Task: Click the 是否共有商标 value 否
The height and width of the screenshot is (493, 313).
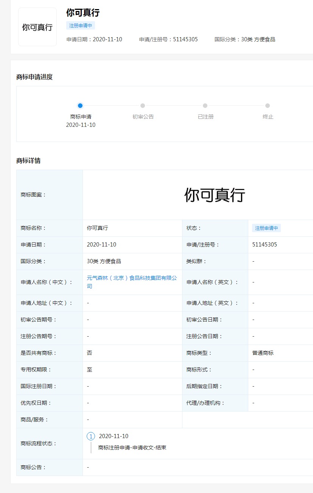Action: point(90,353)
